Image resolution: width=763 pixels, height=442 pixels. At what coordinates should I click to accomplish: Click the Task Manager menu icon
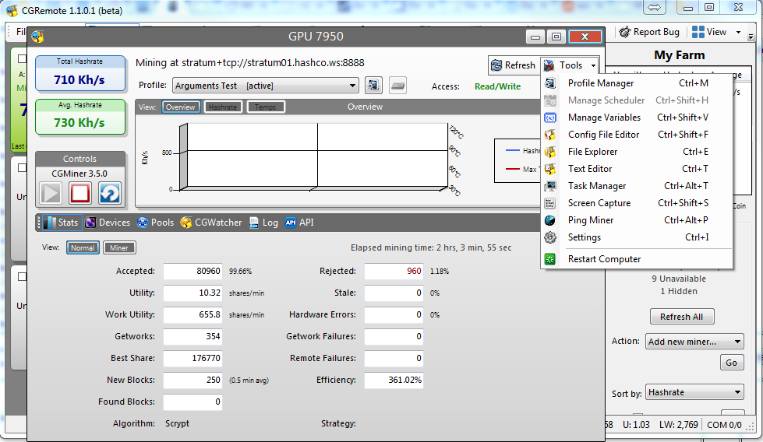click(x=550, y=186)
